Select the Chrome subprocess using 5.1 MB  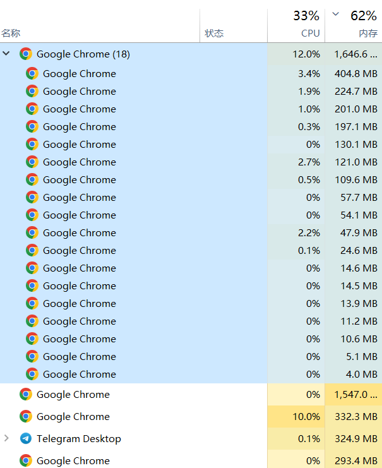pyautogui.click(x=80, y=356)
